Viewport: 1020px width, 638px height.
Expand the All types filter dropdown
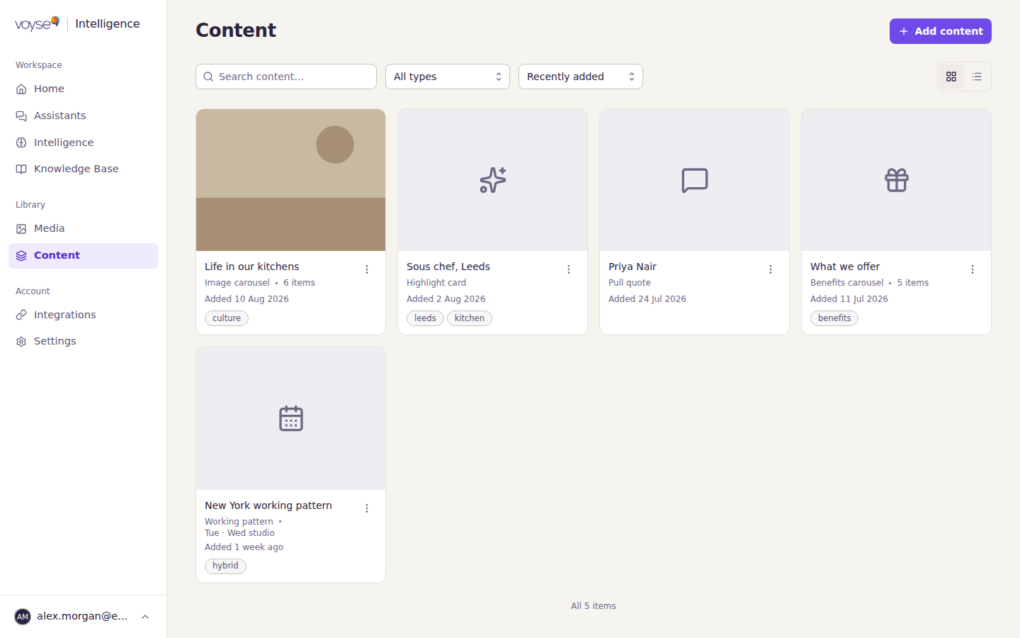coord(448,77)
